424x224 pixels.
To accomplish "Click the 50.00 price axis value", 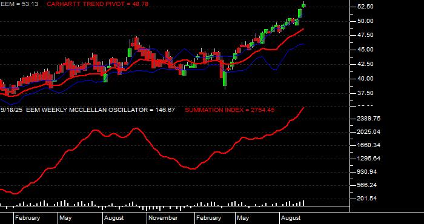I will click(365, 21).
